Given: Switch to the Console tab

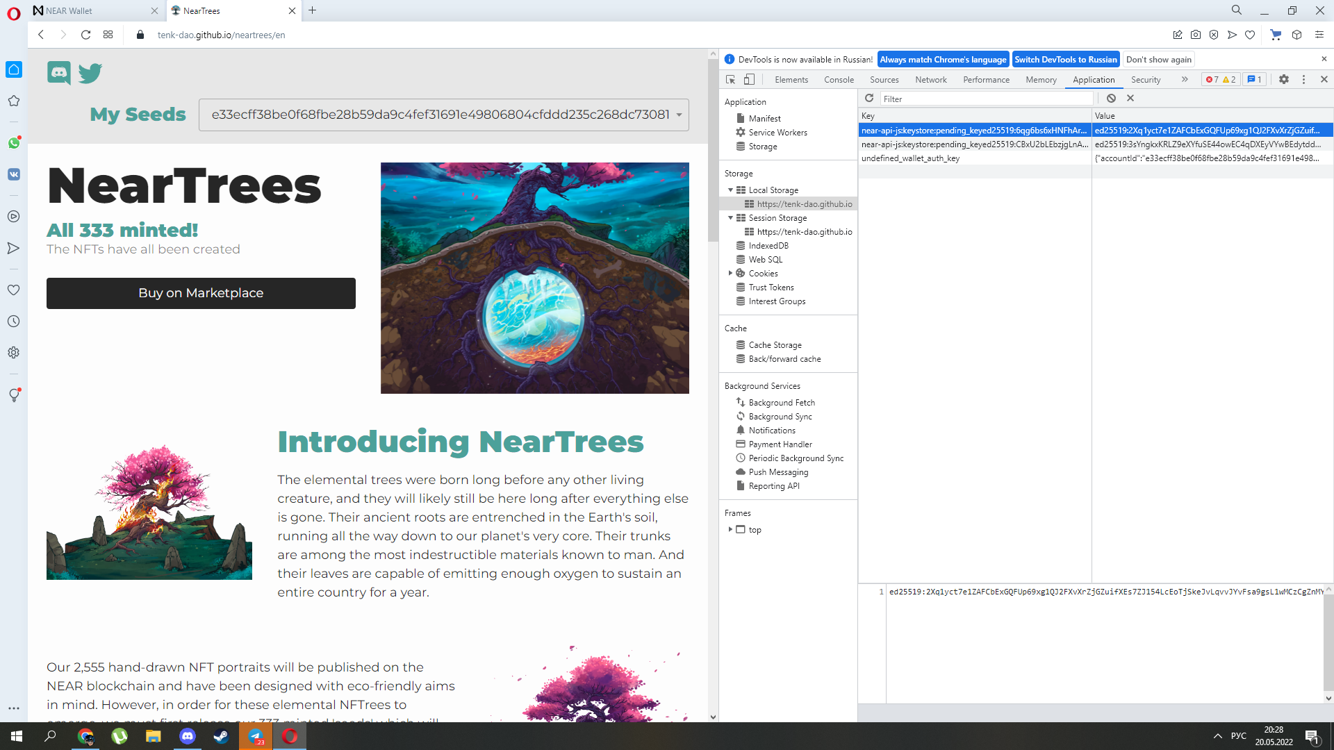Looking at the screenshot, I should click(x=839, y=79).
